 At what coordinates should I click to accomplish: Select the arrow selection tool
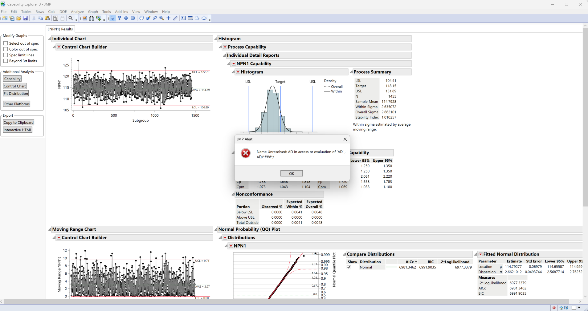click(x=112, y=18)
